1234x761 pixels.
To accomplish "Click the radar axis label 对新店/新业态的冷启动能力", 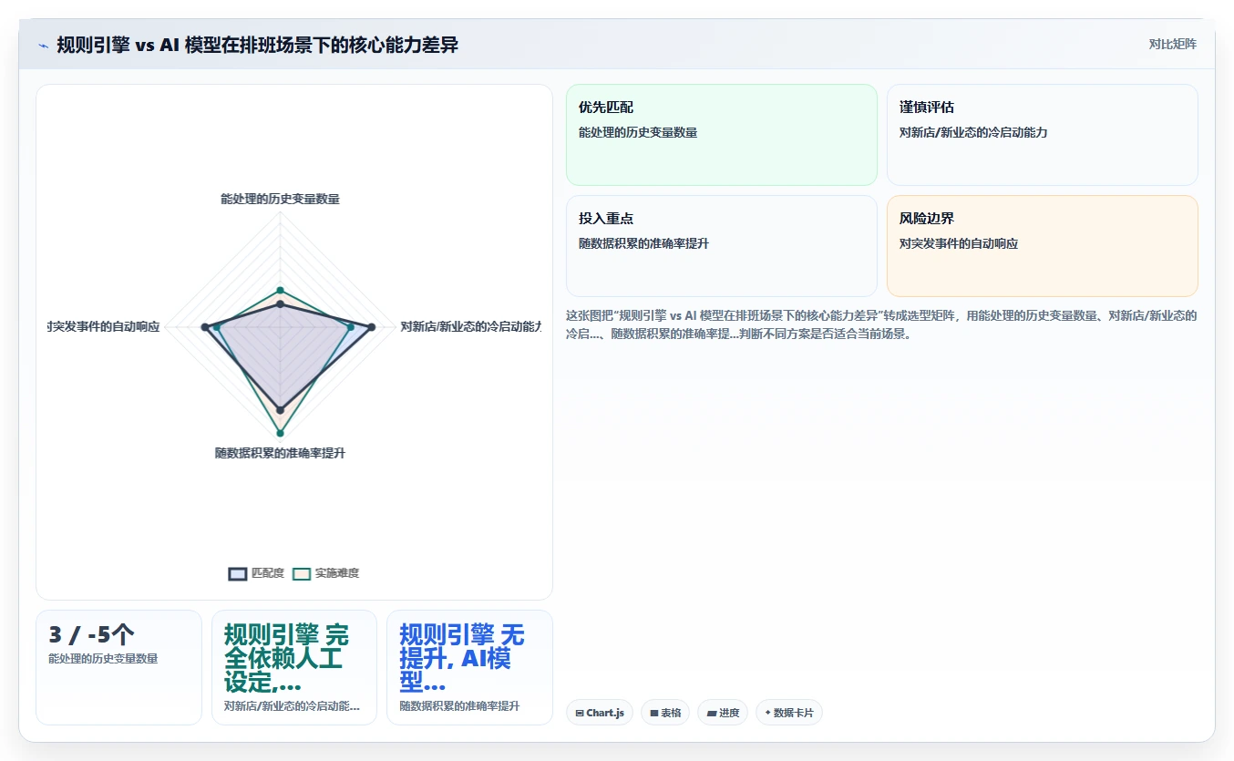I will click(x=470, y=326).
